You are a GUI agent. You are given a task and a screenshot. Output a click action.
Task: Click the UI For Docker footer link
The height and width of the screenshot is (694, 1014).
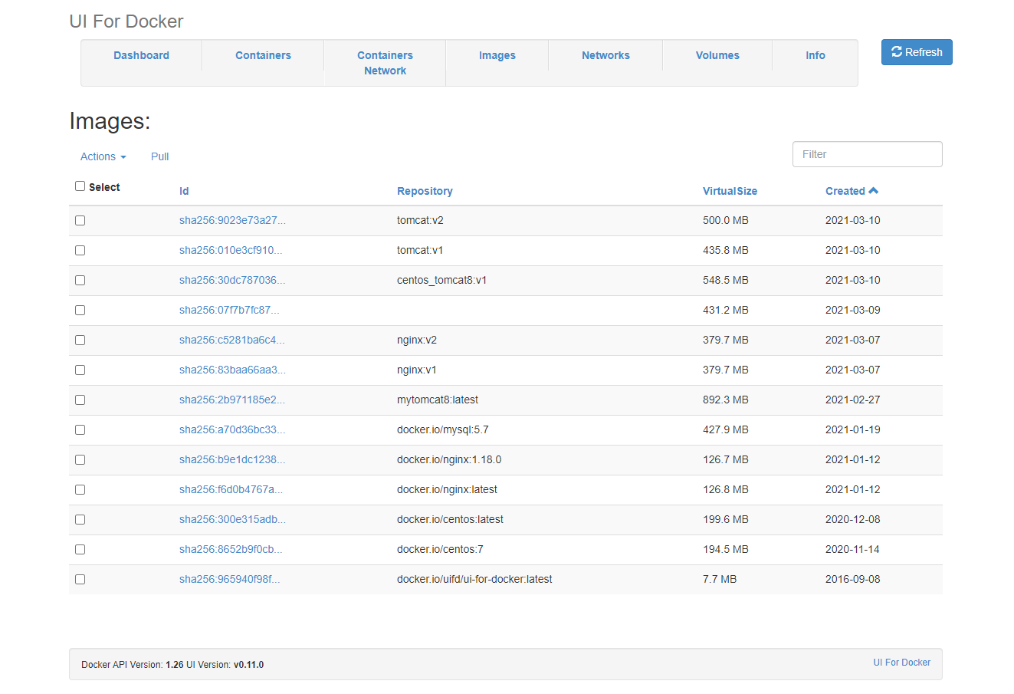[x=901, y=663]
